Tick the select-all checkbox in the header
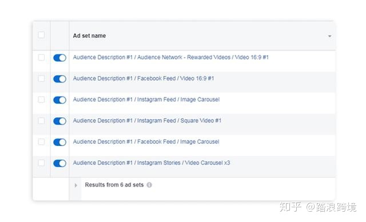Viewport: 366px width, 222px height. 41,35
